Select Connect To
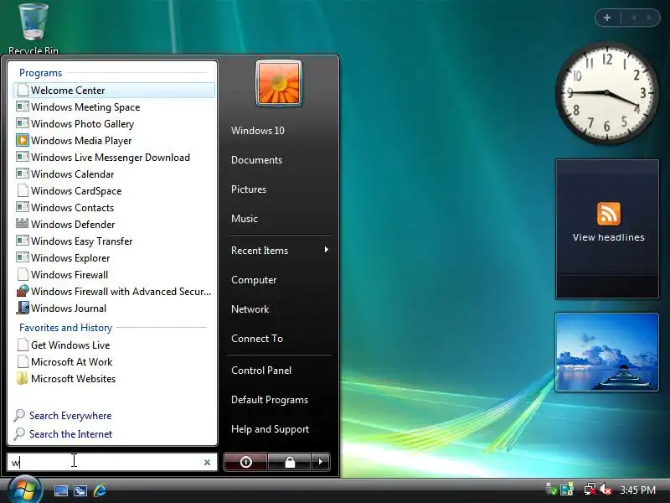 pyautogui.click(x=257, y=339)
